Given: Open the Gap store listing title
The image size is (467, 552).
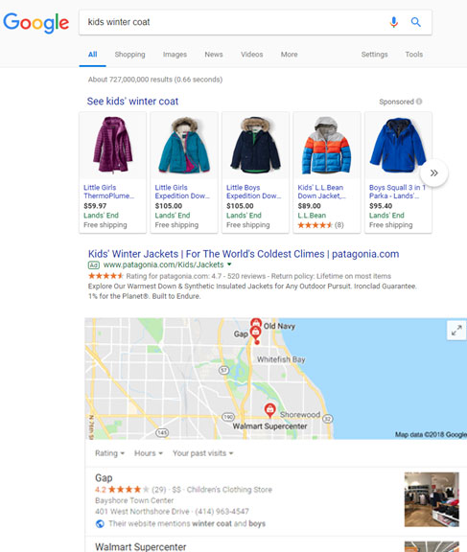Looking at the screenshot, I should coord(104,477).
